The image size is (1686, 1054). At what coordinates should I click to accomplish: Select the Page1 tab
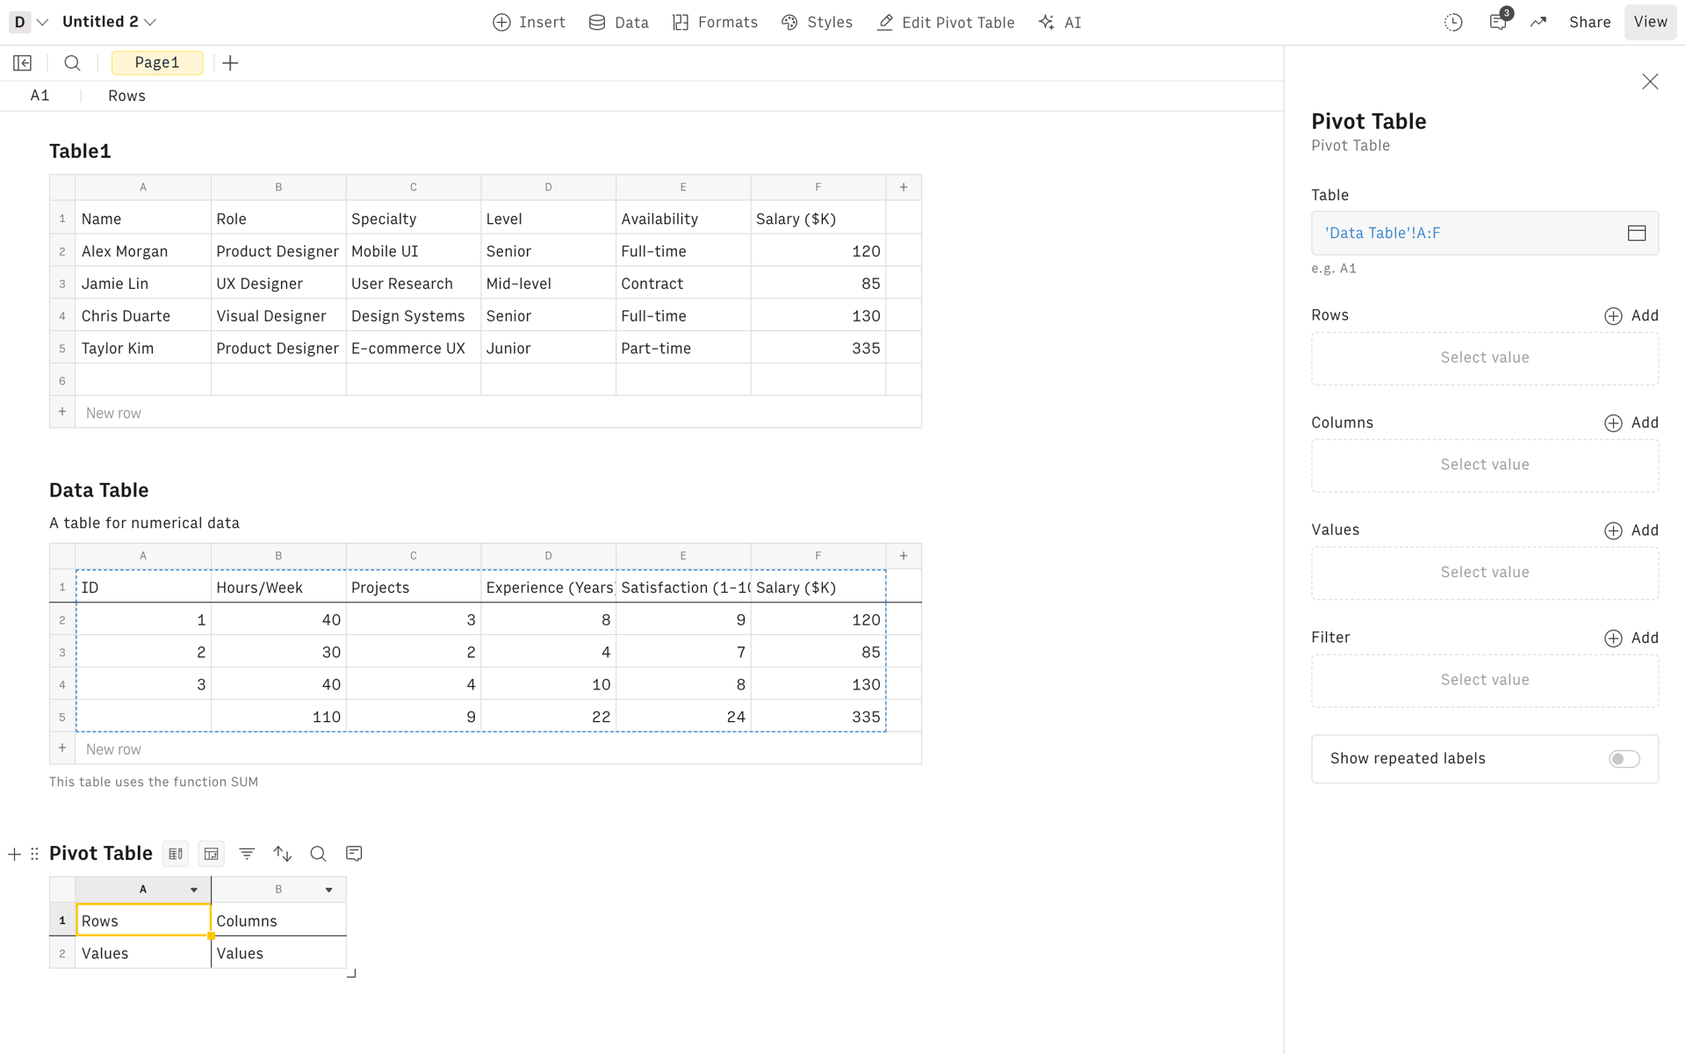pyautogui.click(x=157, y=63)
